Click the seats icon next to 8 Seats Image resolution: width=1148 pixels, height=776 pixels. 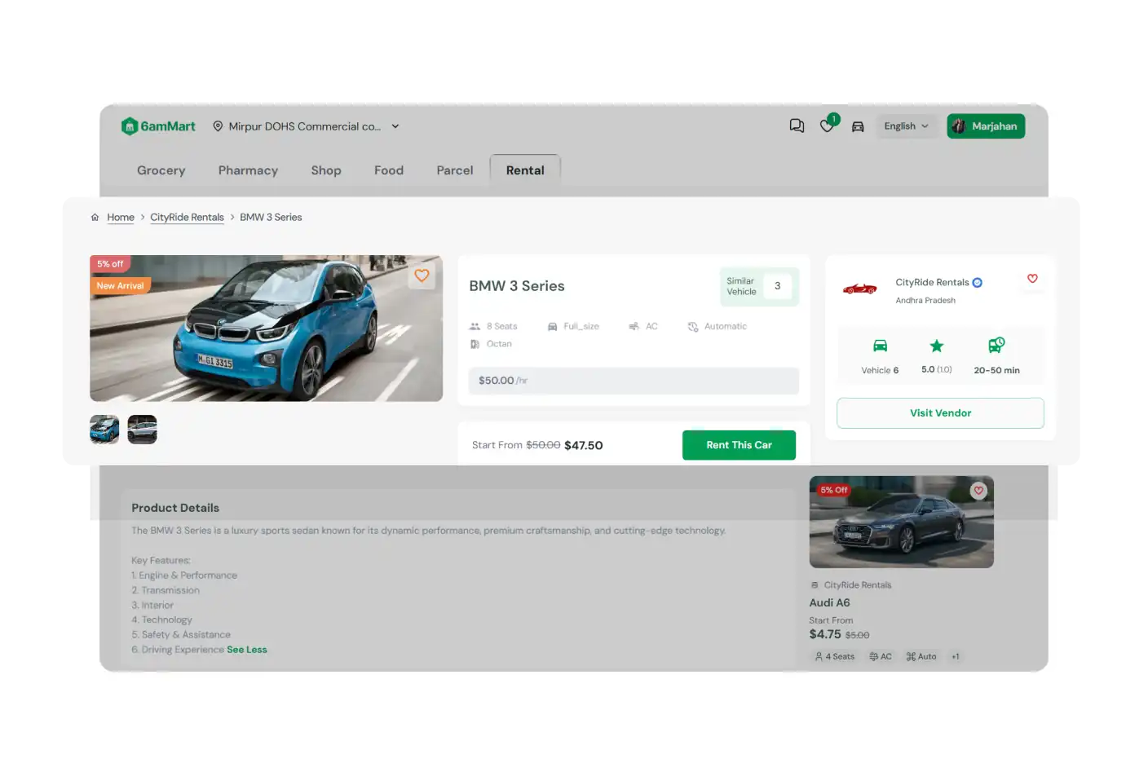(x=475, y=327)
